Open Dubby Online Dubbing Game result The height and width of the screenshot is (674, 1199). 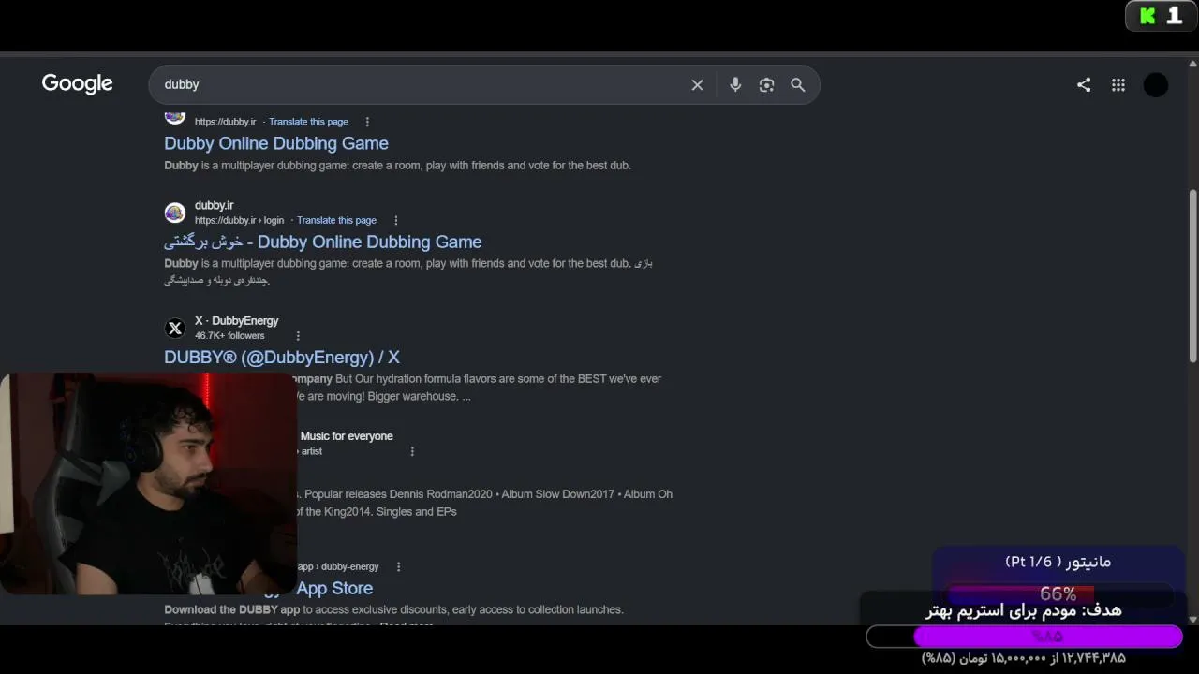coord(276,143)
